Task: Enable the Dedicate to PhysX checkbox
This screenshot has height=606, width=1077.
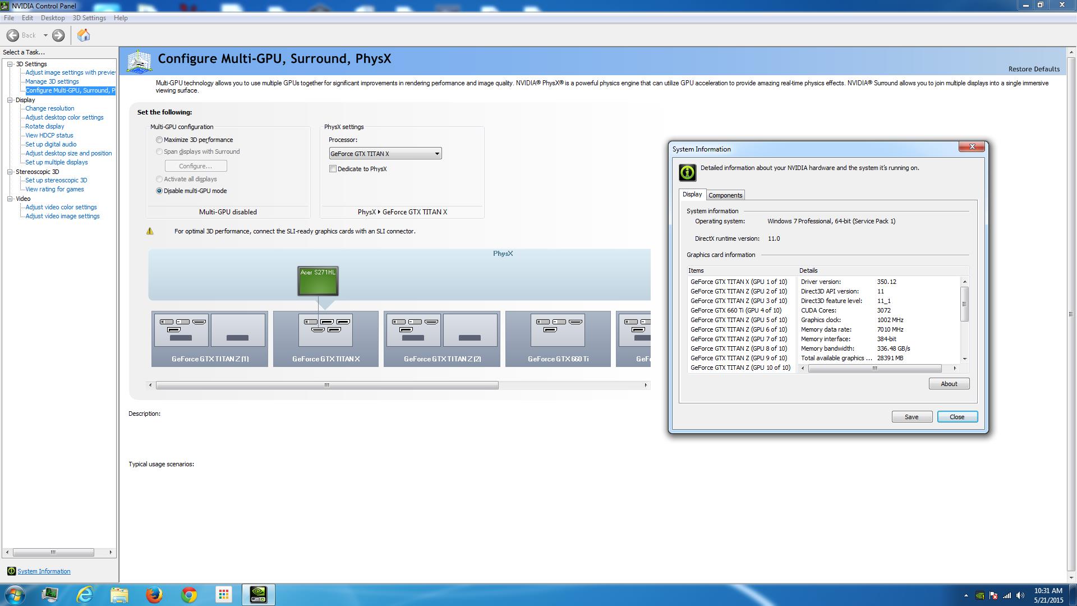Action: click(x=333, y=169)
